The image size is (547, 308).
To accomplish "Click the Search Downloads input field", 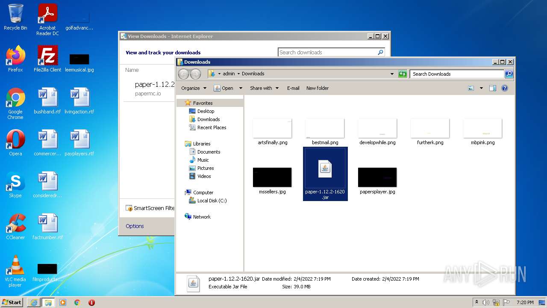I will coord(457,74).
